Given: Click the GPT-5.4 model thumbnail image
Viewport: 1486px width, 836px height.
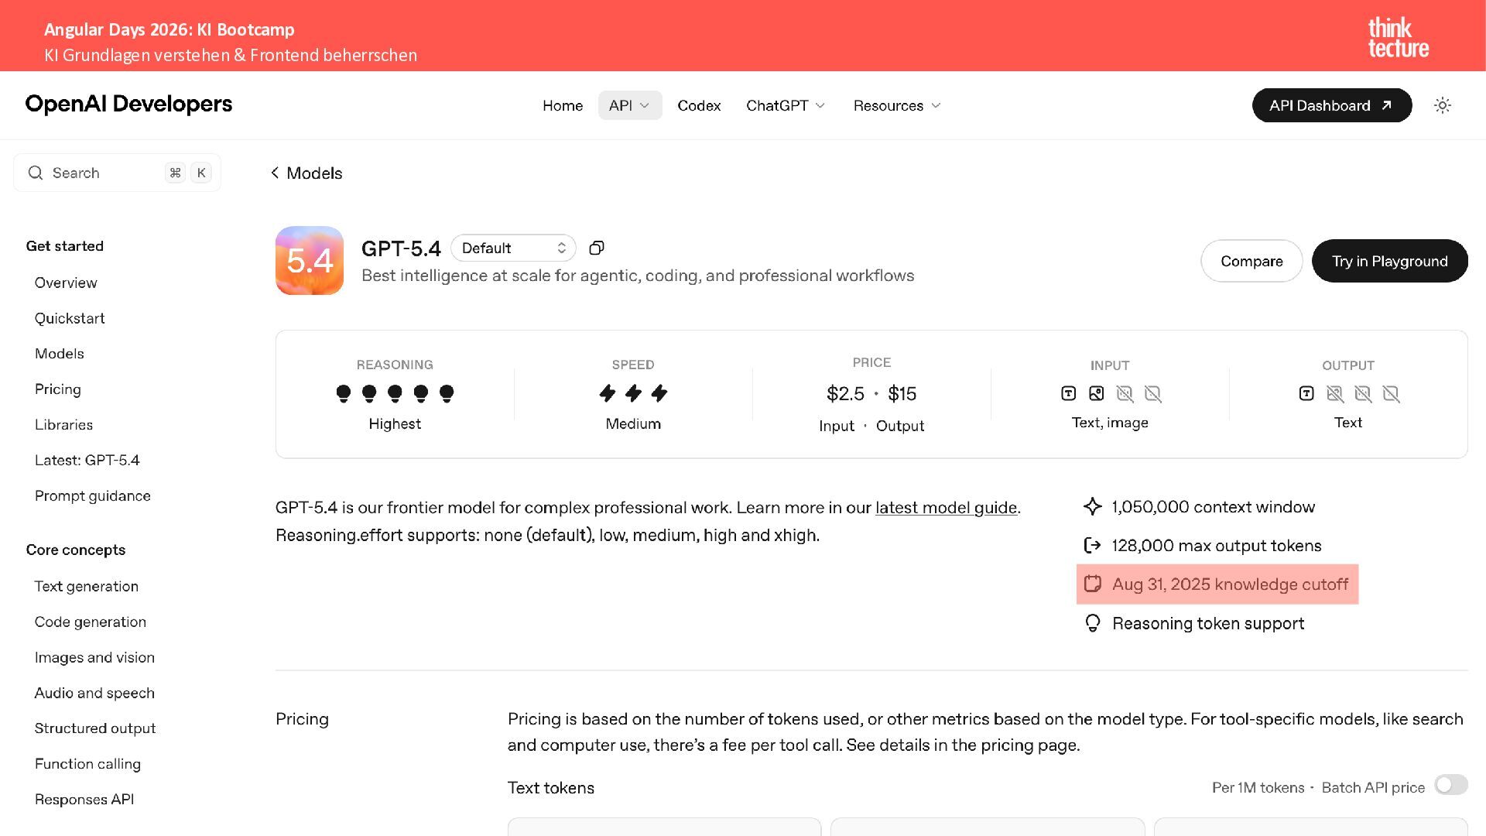Looking at the screenshot, I should pos(310,260).
